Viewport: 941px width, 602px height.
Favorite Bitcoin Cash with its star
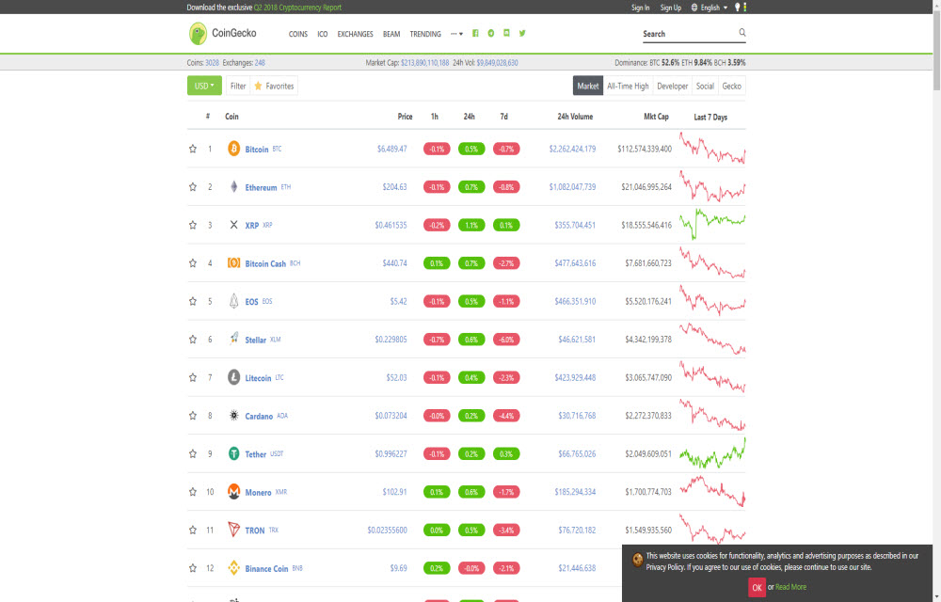[193, 262]
